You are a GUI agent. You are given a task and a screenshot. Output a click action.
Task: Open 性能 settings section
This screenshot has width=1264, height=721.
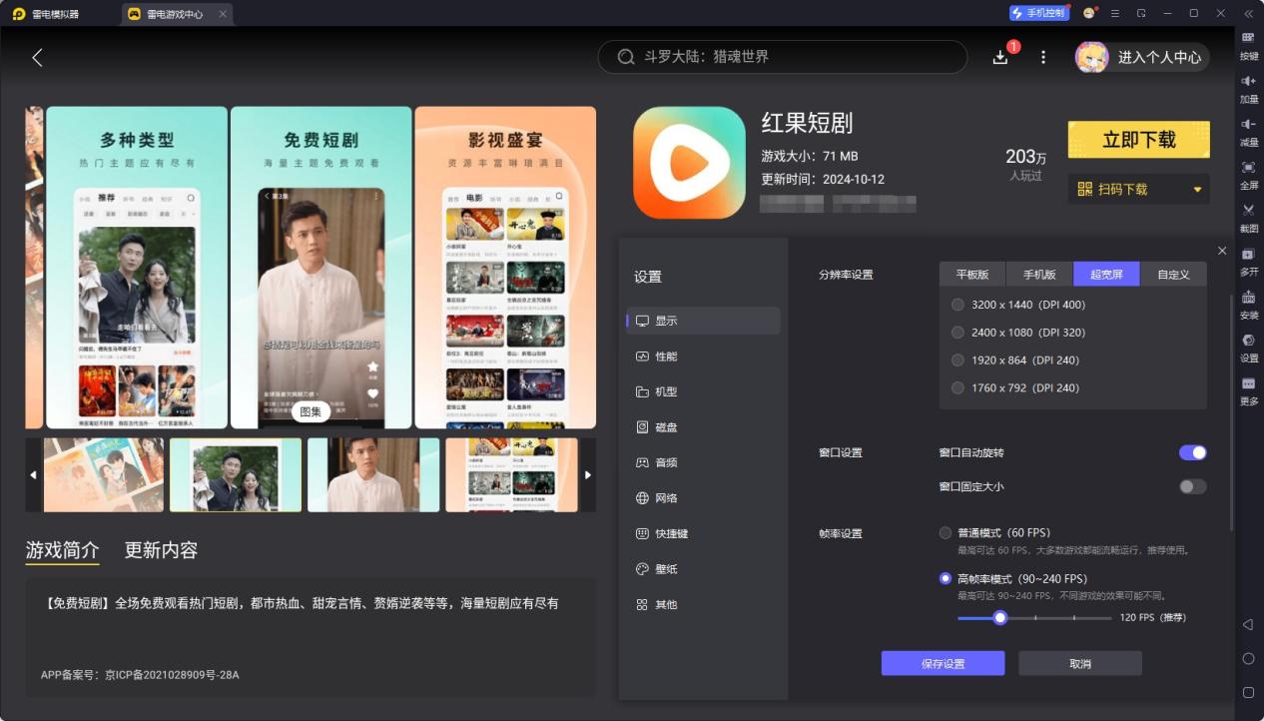point(703,357)
